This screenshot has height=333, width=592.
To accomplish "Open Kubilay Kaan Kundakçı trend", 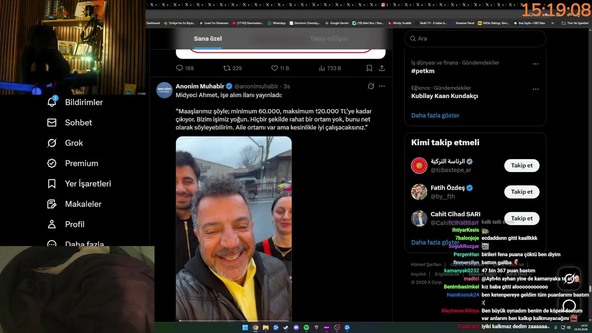I will [444, 96].
